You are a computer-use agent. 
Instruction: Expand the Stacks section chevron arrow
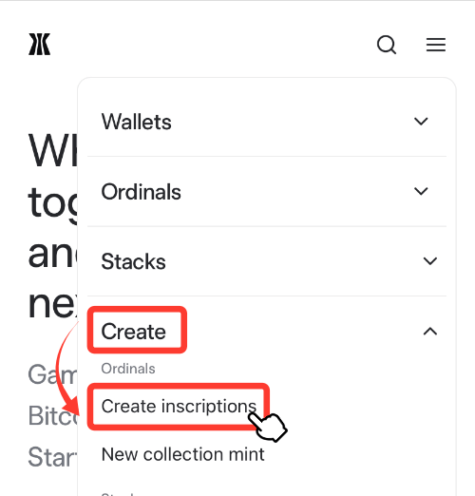click(x=430, y=261)
